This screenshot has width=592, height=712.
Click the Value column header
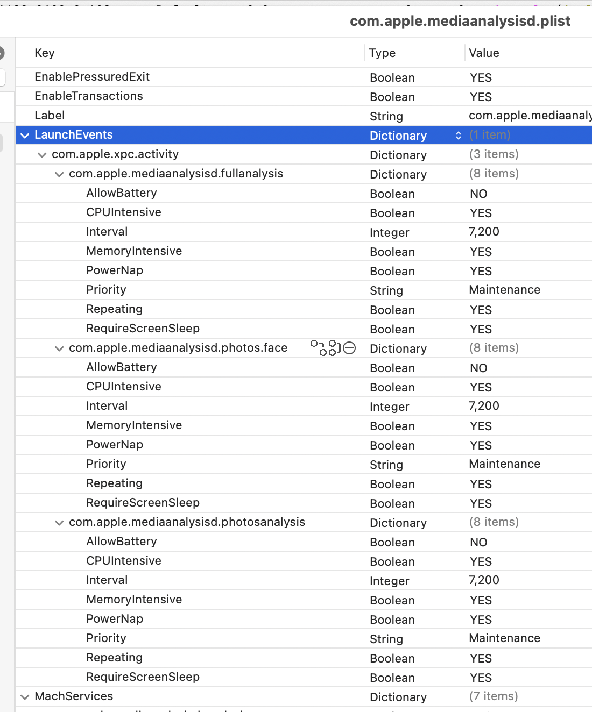(x=484, y=53)
